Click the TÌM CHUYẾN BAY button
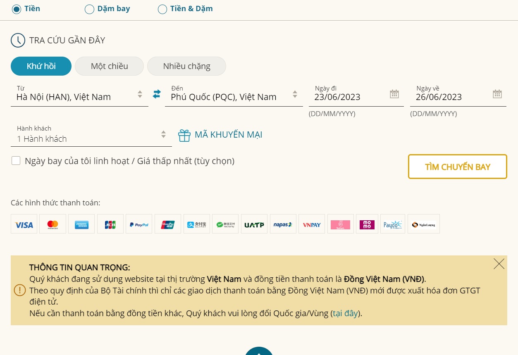Viewport: 518px width, 355px height. 457,167
